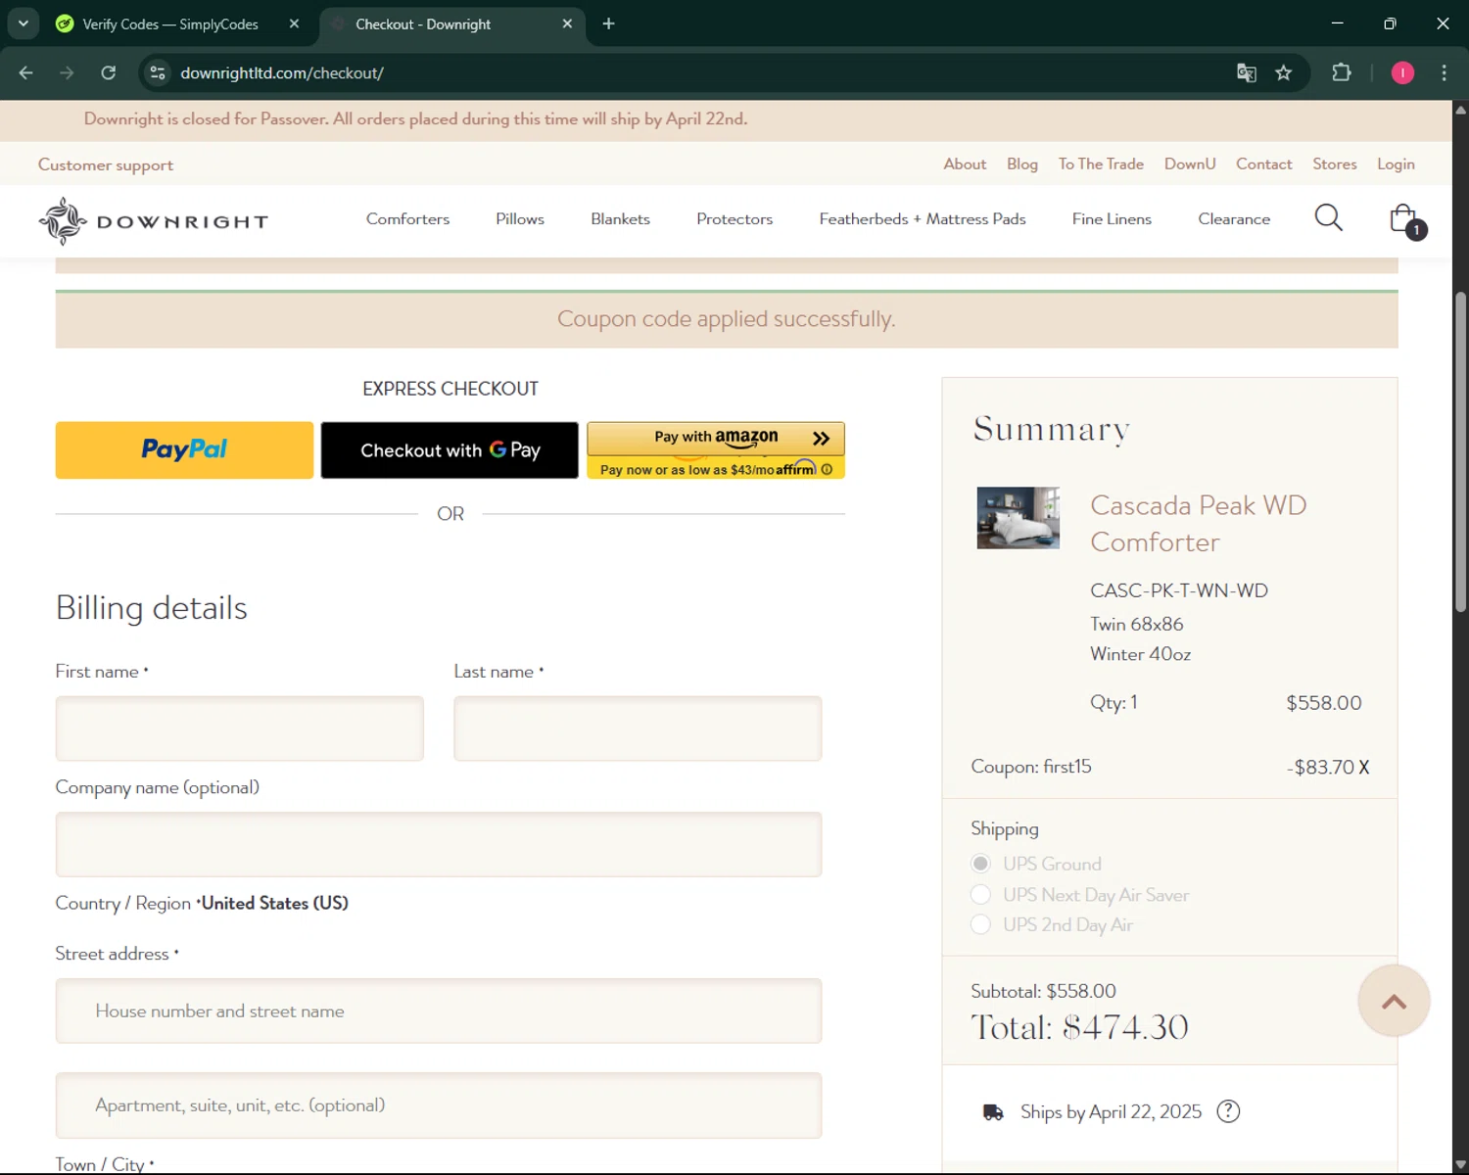Open the Blankets menu
Screen dimensions: 1469x1175
click(620, 219)
